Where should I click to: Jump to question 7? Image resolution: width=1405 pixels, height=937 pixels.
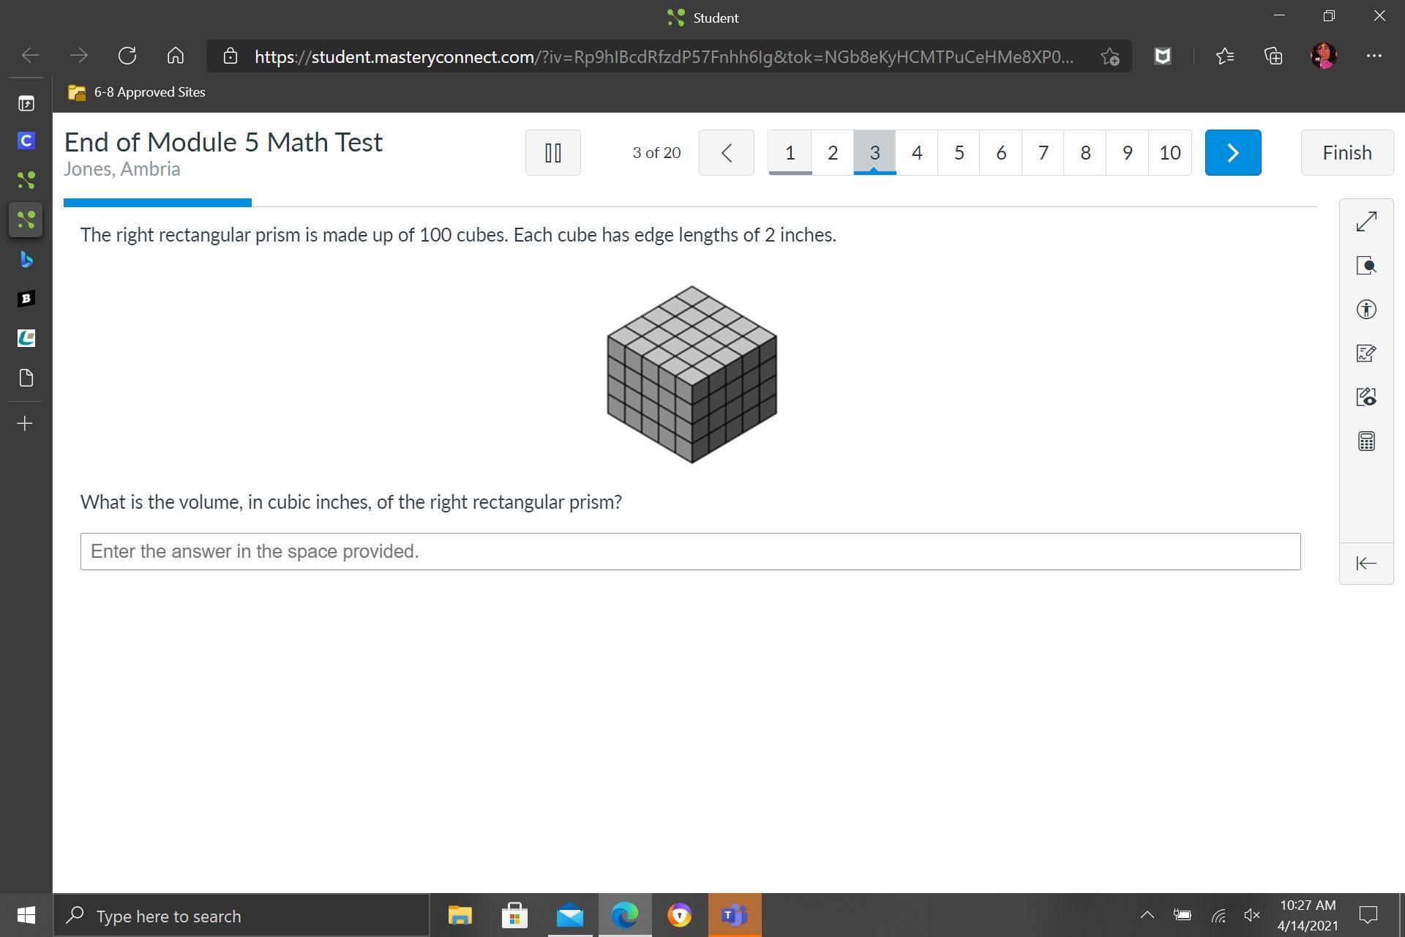(1044, 153)
